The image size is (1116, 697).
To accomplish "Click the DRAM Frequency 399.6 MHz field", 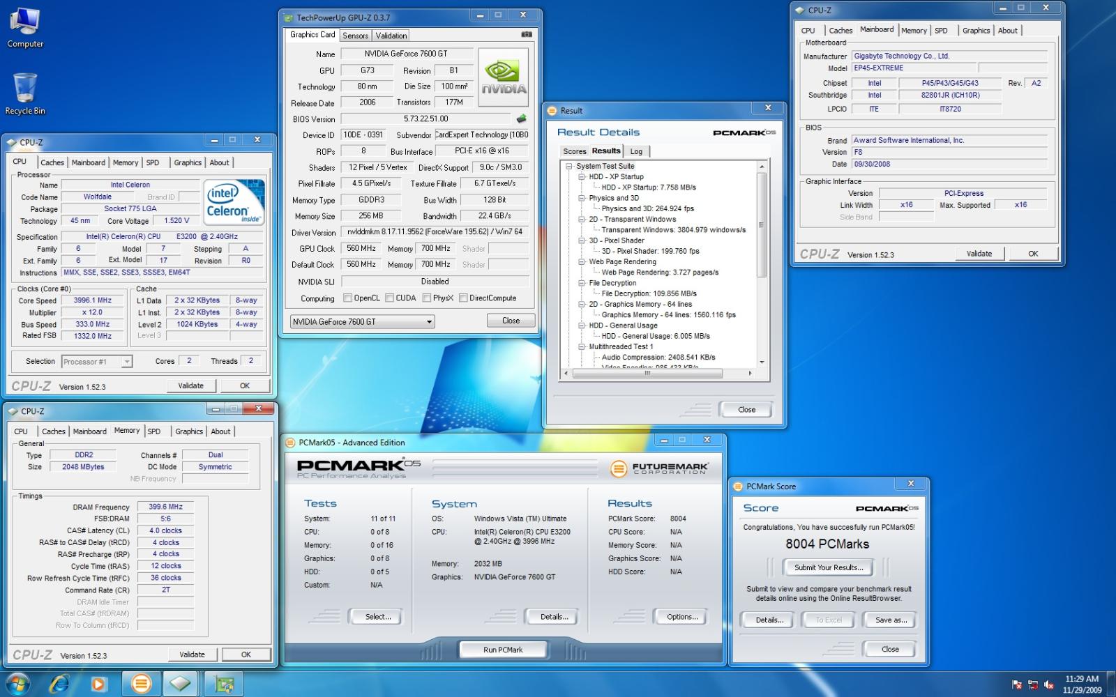I will (165, 507).
